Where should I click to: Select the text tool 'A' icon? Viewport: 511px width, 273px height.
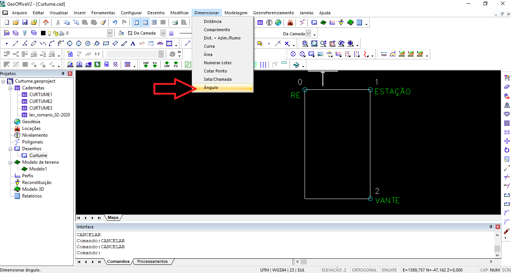132,44
